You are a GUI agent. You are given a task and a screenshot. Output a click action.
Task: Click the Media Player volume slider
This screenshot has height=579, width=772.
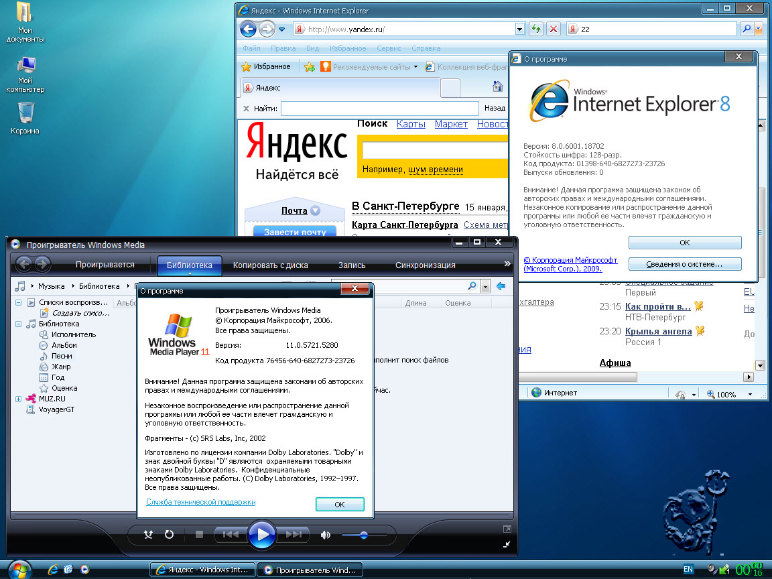point(364,535)
